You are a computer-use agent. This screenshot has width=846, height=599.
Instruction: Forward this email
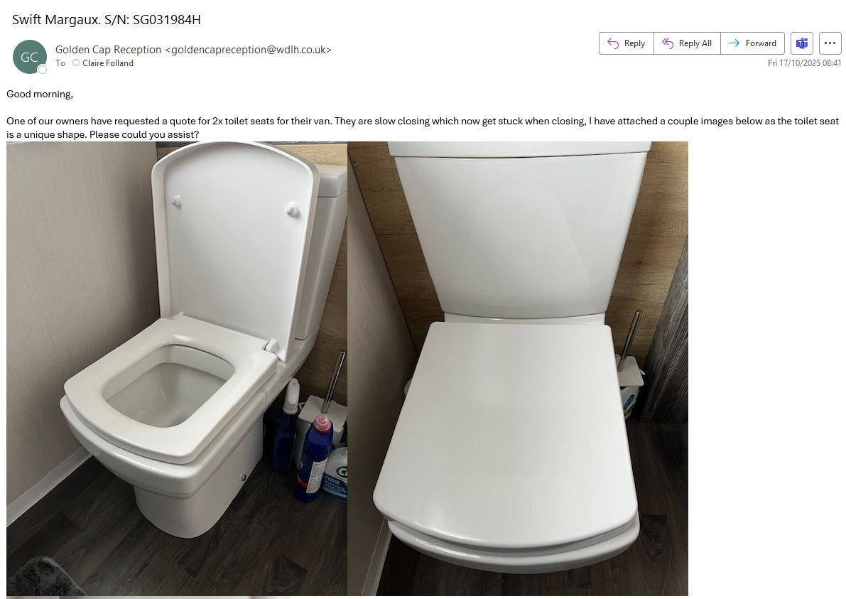click(x=752, y=43)
